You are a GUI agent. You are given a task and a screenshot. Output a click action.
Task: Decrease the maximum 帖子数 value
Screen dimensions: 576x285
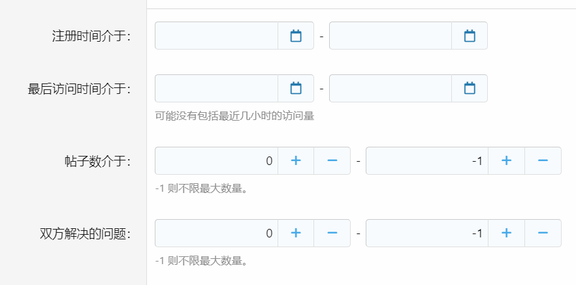(x=543, y=160)
